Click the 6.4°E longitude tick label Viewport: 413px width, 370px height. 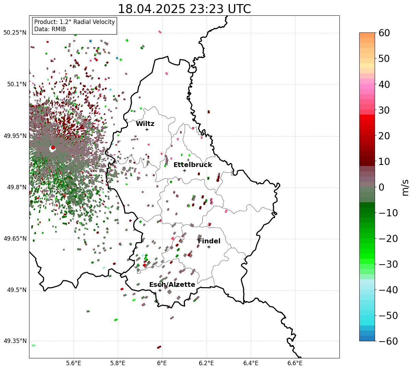pyautogui.click(x=251, y=363)
